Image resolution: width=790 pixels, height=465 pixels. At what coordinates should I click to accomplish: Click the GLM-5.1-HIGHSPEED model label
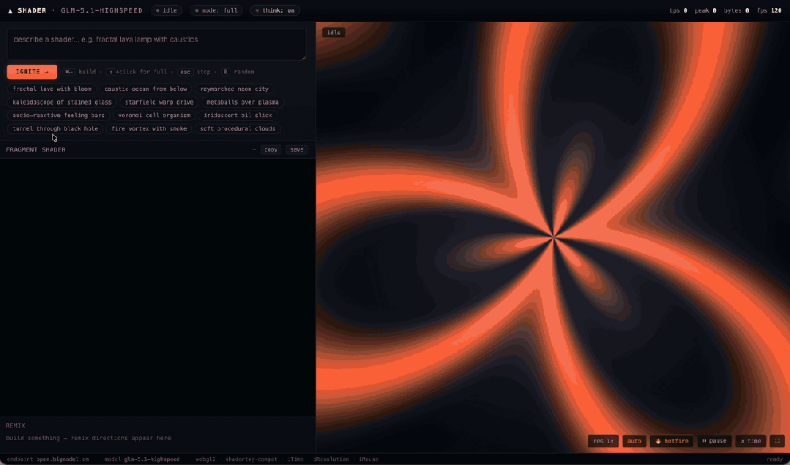pos(102,10)
